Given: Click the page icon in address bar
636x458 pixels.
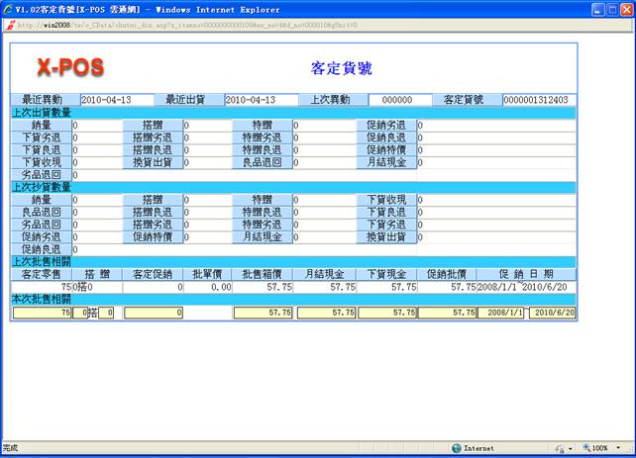Looking at the screenshot, I should (10, 25).
